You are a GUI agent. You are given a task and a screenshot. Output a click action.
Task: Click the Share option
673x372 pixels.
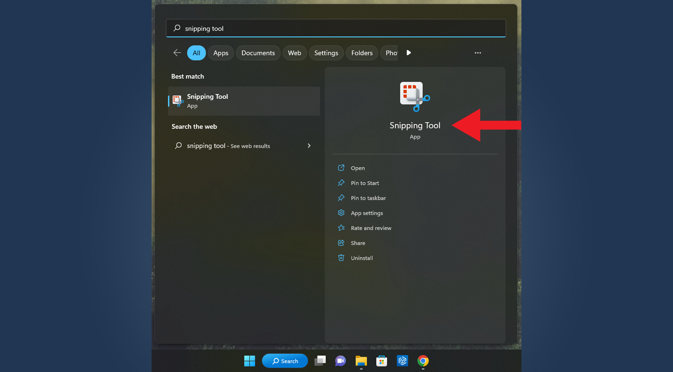(x=358, y=243)
